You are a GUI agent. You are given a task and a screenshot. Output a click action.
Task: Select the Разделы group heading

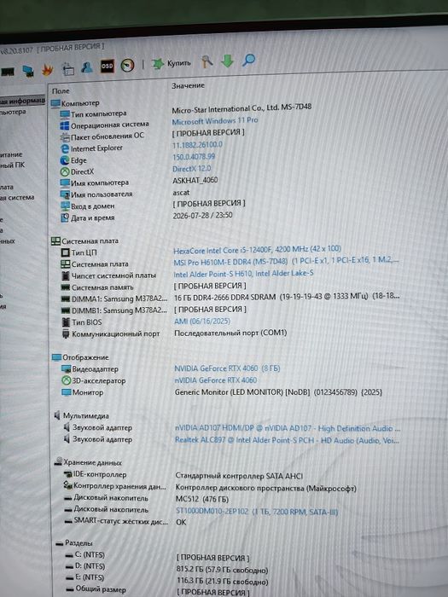click(x=74, y=543)
